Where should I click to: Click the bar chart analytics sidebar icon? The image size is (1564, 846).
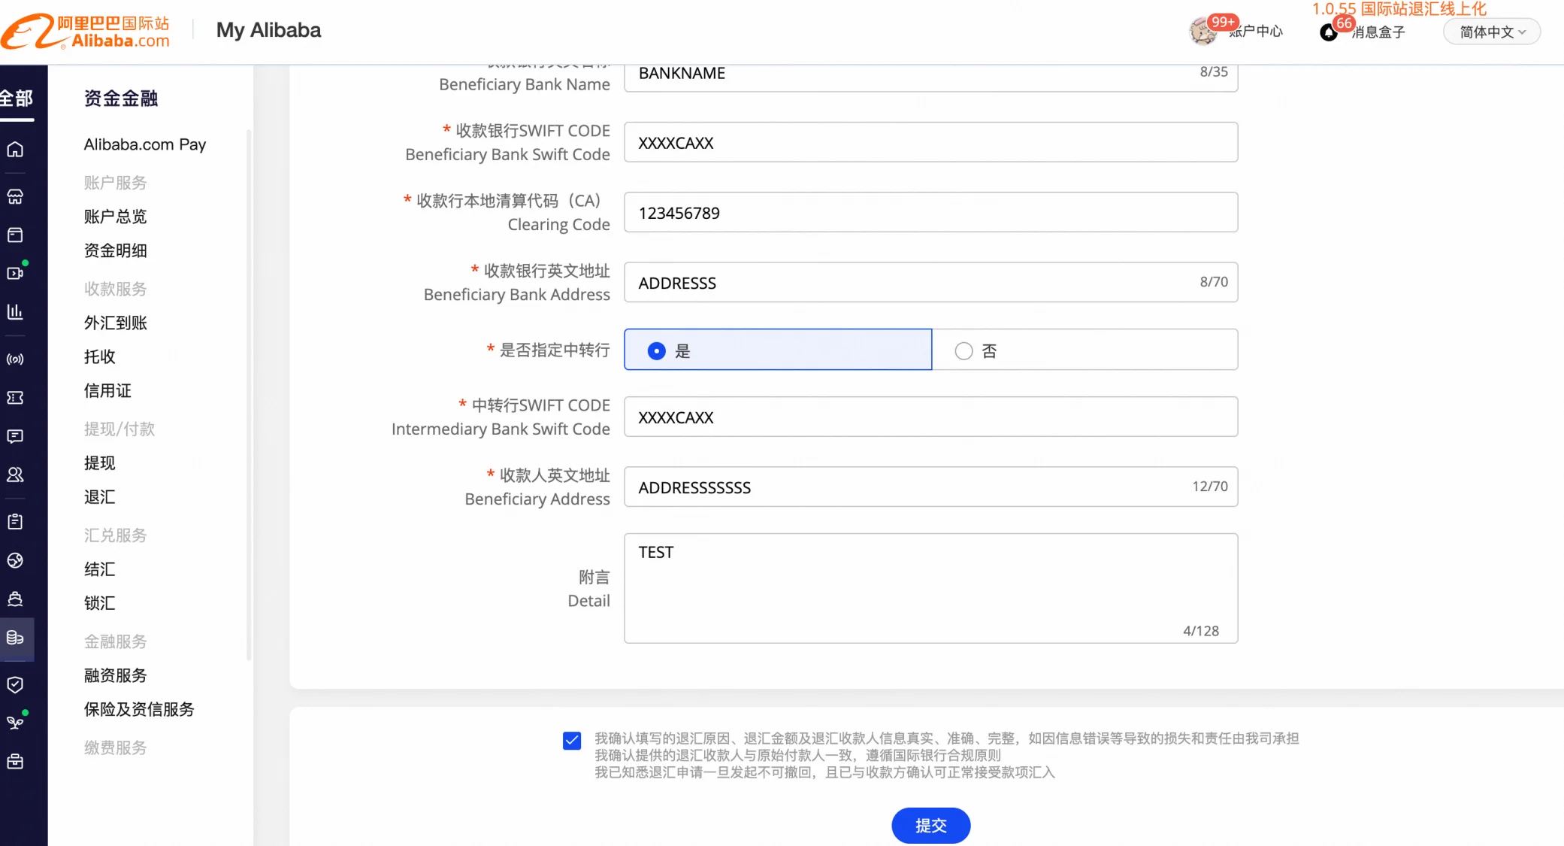point(15,311)
